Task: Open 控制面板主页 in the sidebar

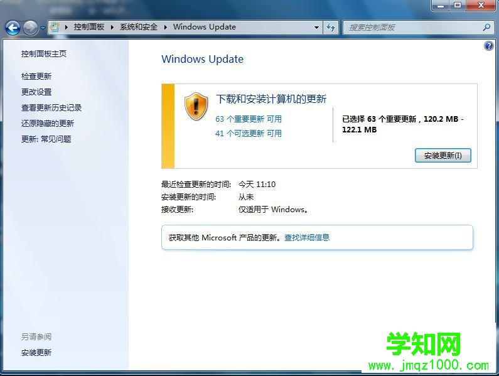Action: (x=44, y=54)
